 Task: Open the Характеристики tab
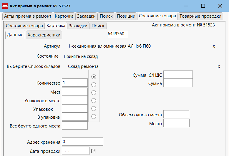(x=44, y=35)
